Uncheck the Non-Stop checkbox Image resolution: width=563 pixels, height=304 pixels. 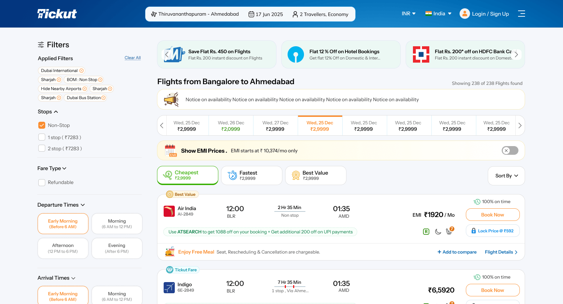coord(42,125)
